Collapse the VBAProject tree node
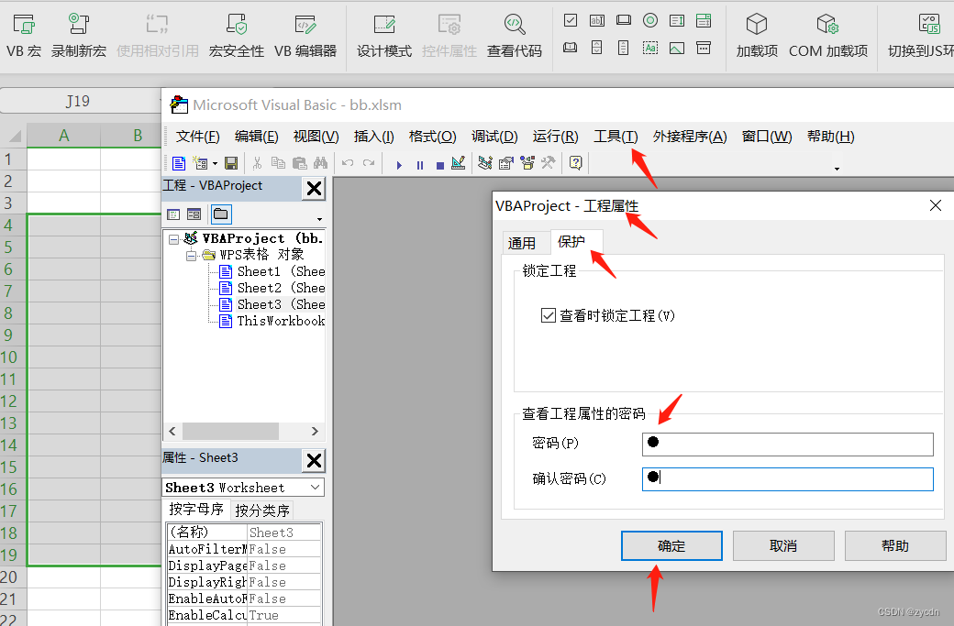The image size is (954, 626). coord(174,239)
